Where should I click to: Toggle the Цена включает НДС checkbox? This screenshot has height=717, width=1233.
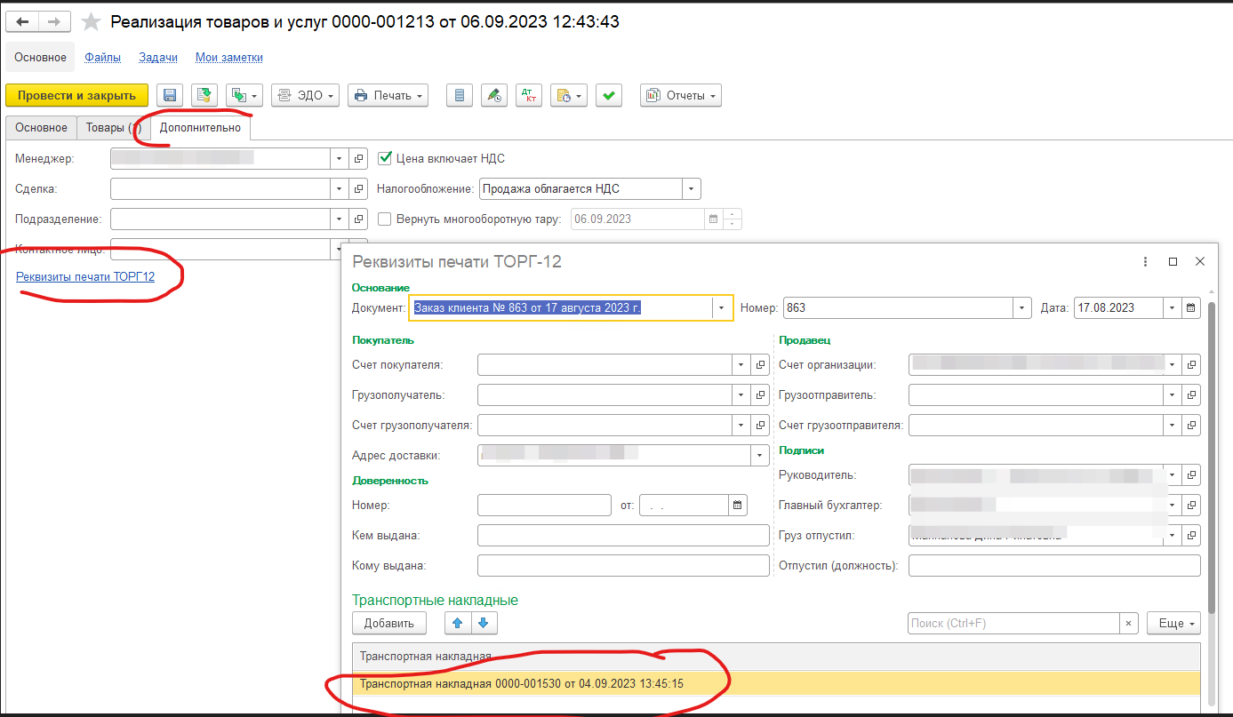pyautogui.click(x=385, y=158)
